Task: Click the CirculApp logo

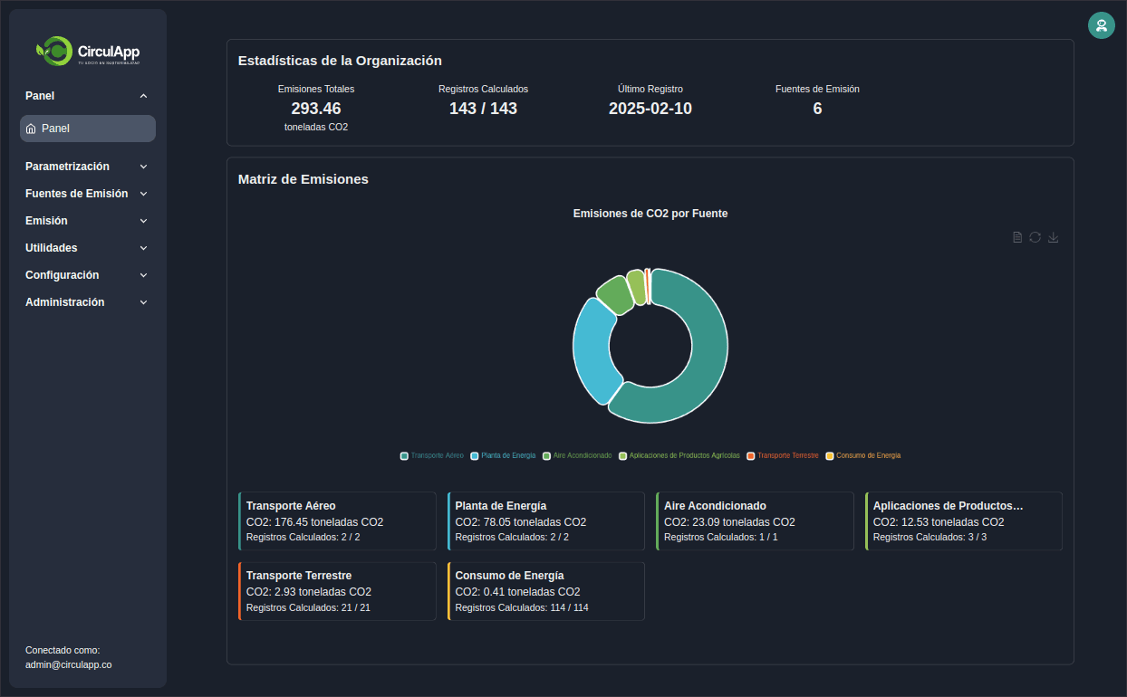Action: [88, 52]
